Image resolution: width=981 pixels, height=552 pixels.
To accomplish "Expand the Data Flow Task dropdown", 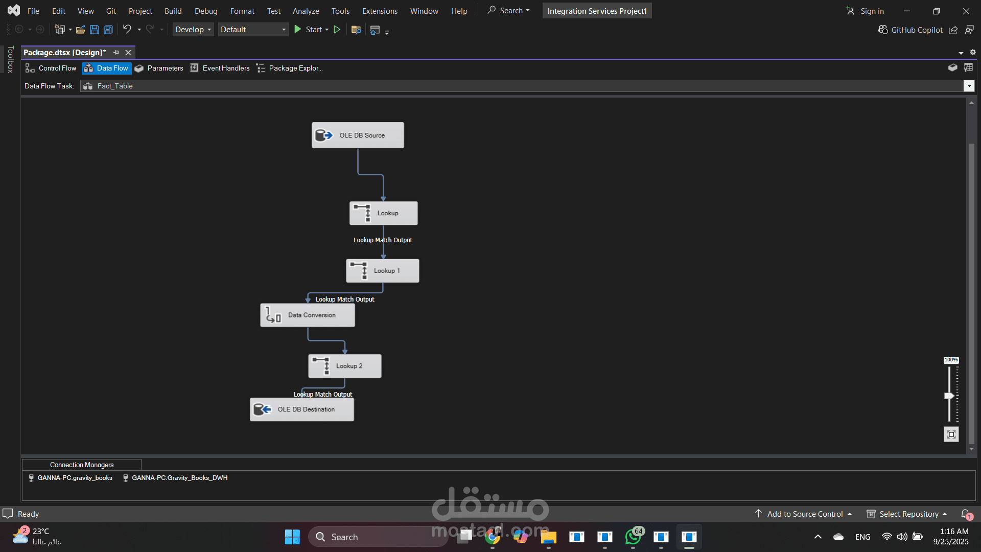I will pos(969,86).
